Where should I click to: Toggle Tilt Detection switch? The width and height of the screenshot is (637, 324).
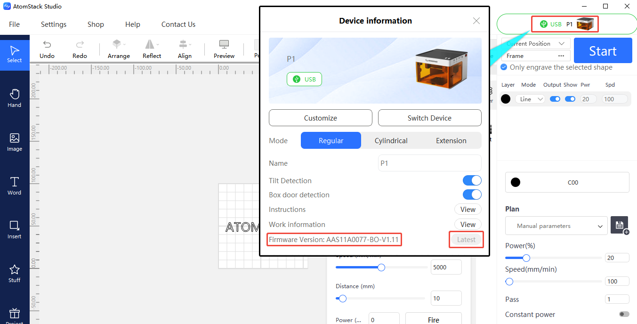472,180
